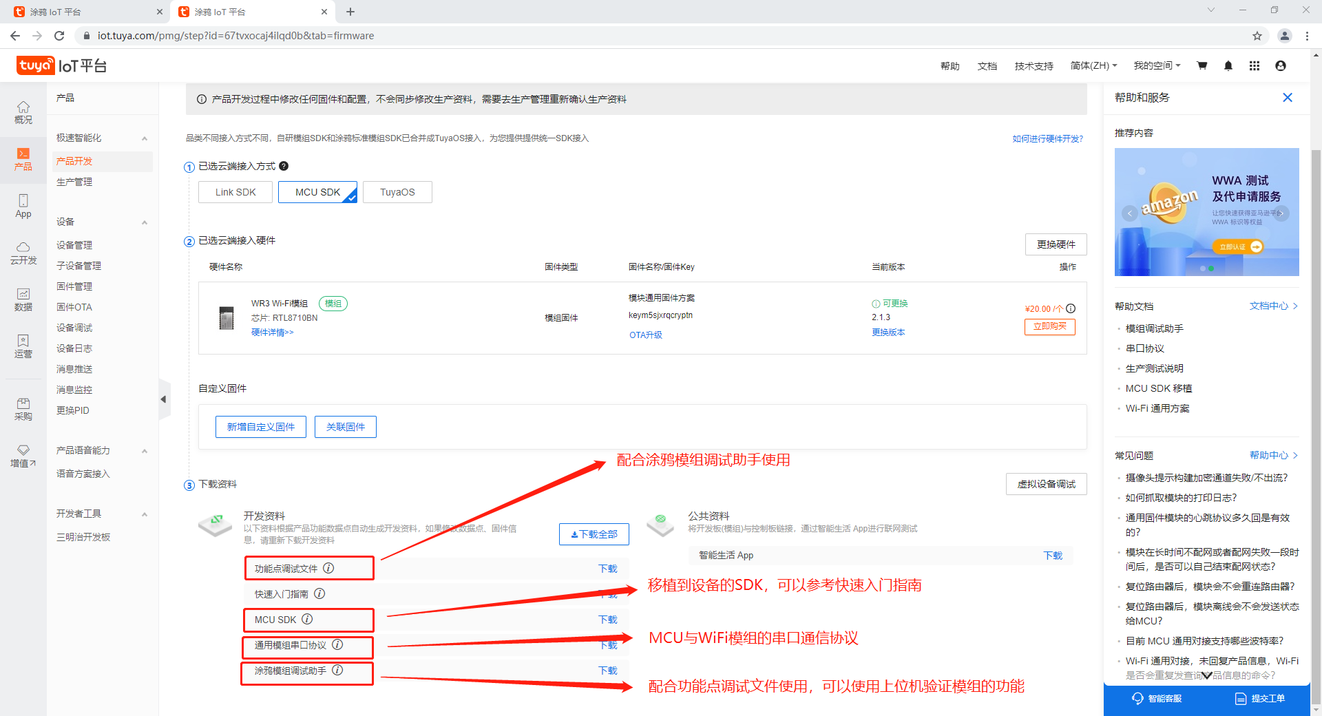The height and width of the screenshot is (716, 1322).
Task: Expand the 我的空间 dropdown menu
Action: click(1157, 66)
